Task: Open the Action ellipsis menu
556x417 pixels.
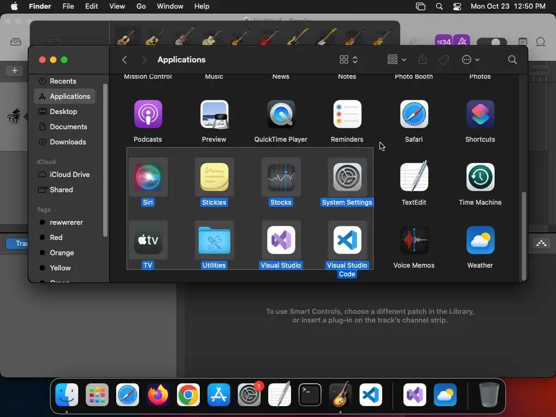Action: tap(471, 60)
